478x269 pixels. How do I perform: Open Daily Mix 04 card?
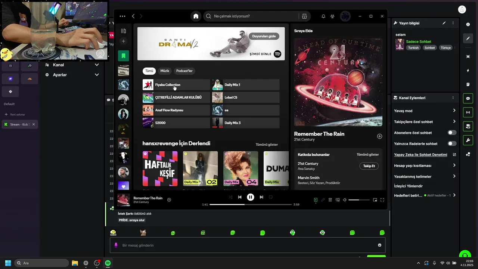241,168
